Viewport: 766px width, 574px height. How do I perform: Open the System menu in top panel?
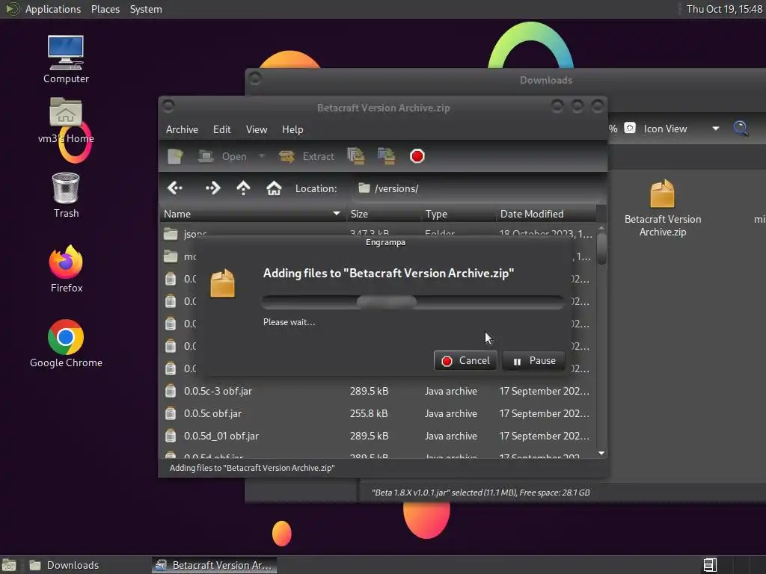point(146,9)
